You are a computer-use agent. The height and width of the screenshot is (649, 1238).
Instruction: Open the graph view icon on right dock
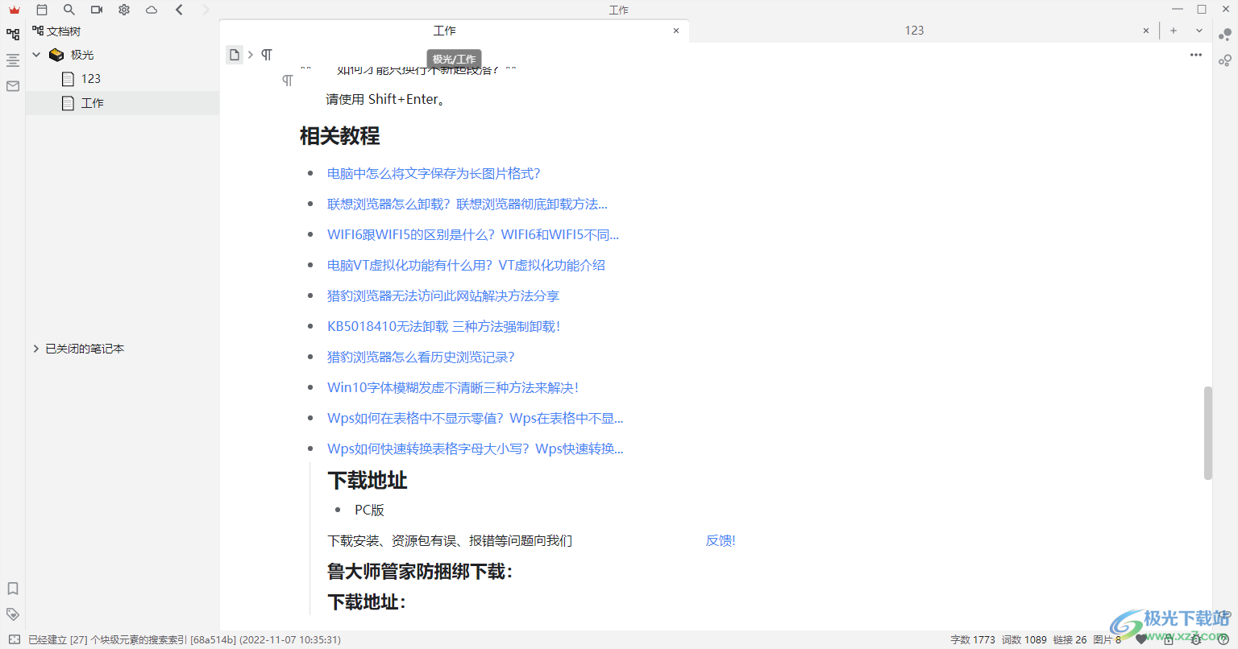point(1225,35)
